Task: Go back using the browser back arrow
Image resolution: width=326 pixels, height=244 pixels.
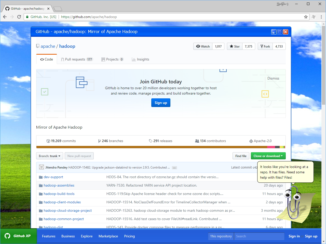Action: coord(5,17)
